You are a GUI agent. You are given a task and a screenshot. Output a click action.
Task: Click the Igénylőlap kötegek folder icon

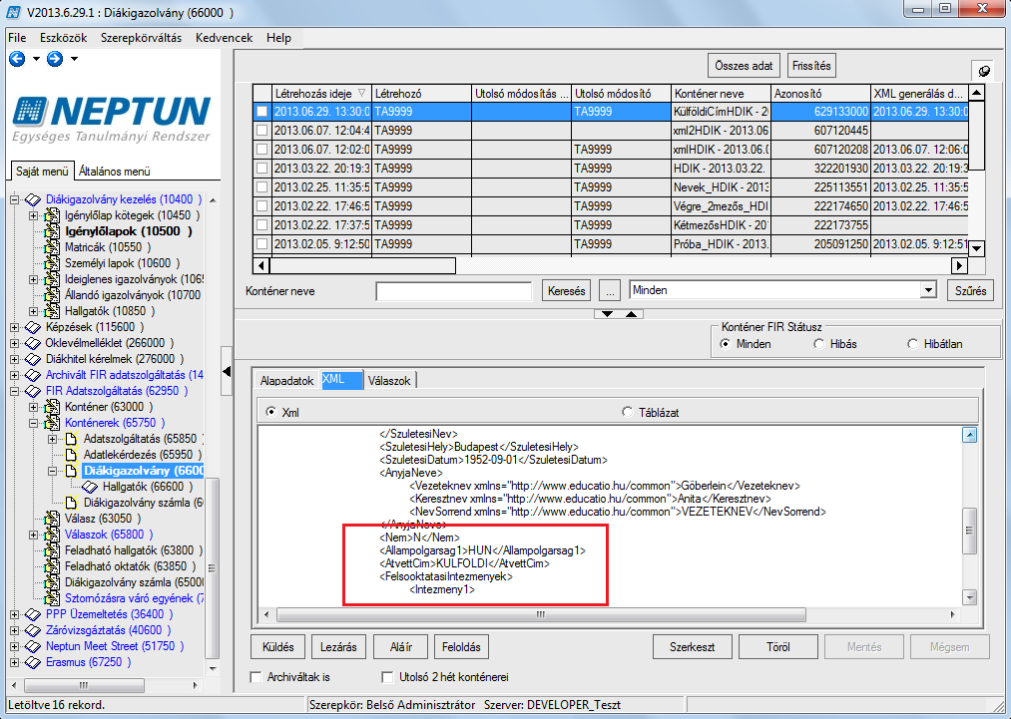tap(52, 215)
